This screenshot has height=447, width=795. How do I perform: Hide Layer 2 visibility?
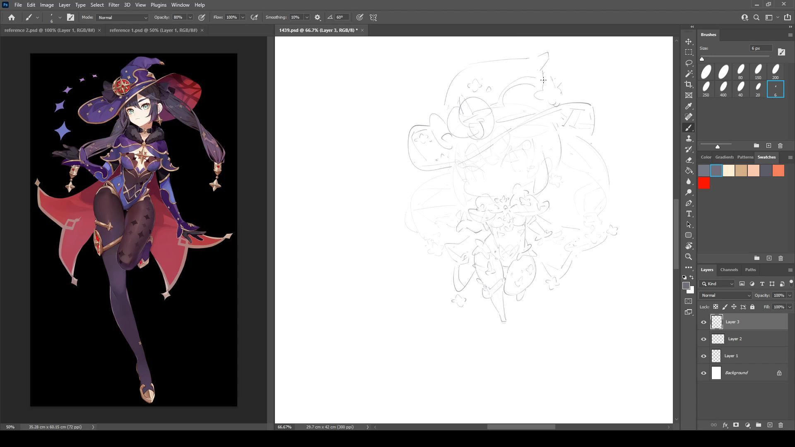(703, 339)
